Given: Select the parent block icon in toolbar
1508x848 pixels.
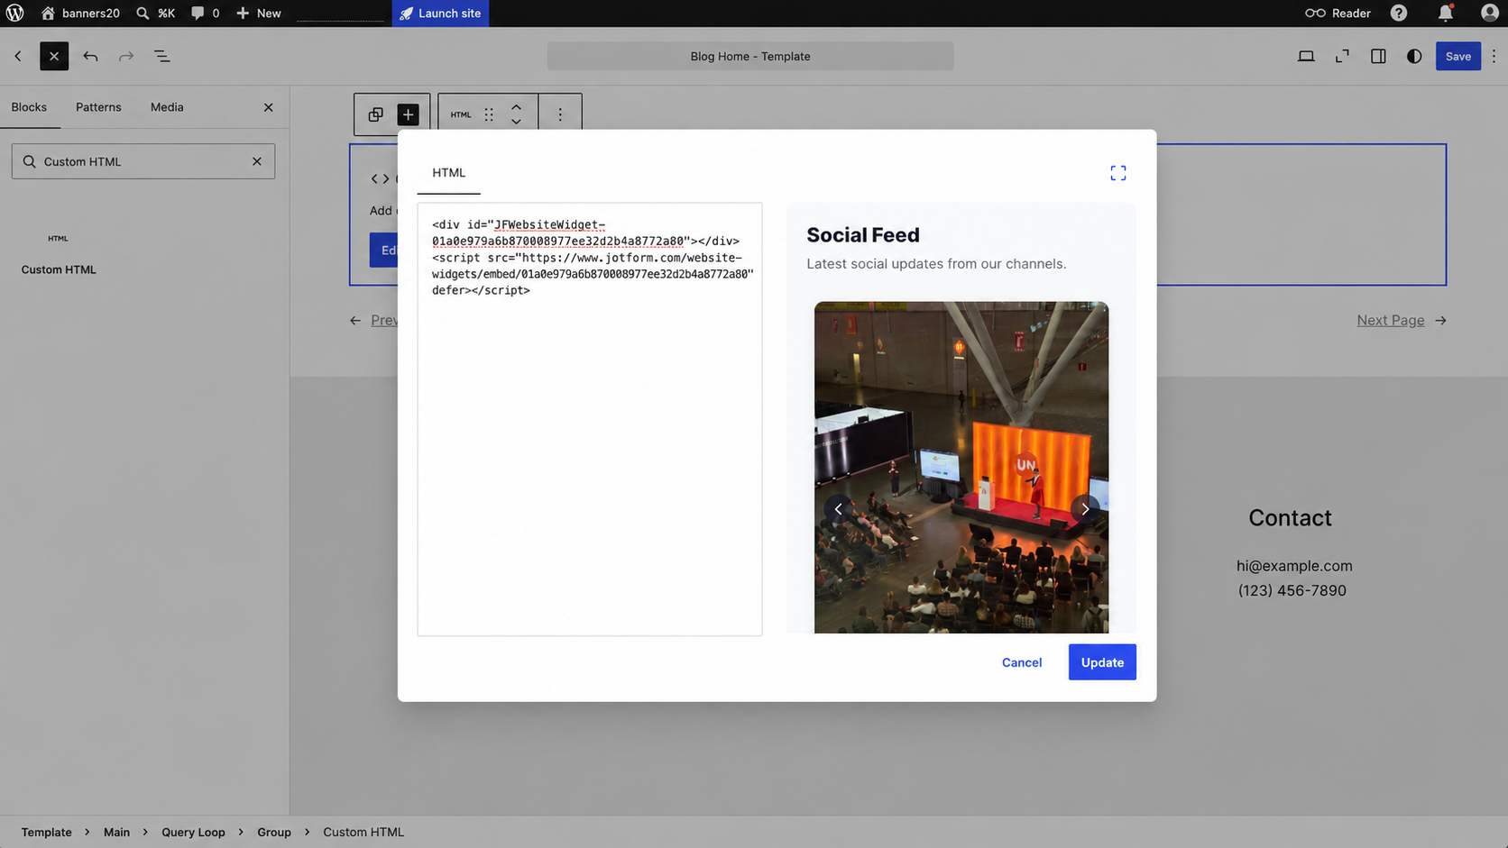Looking at the screenshot, I should 376,114.
